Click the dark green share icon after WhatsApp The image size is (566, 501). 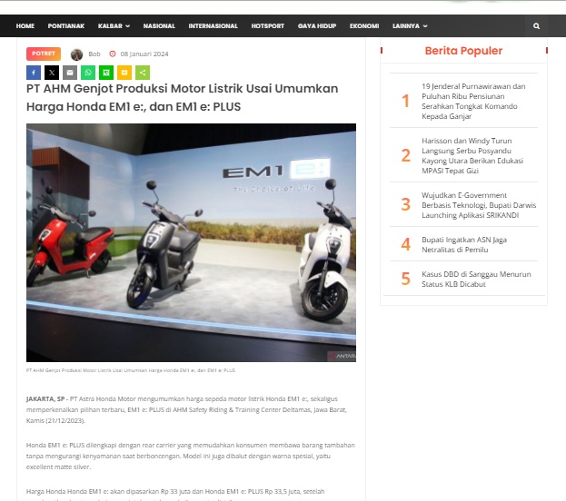pos(106,73)
